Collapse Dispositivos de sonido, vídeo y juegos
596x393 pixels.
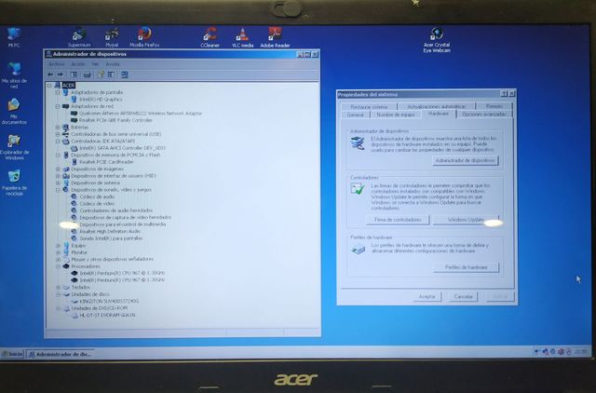click(58, 190)
